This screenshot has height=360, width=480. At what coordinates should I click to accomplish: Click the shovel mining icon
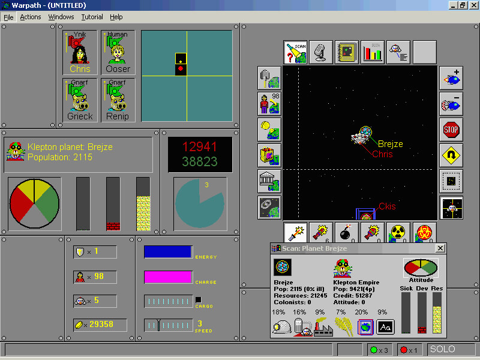coord(269,78)
